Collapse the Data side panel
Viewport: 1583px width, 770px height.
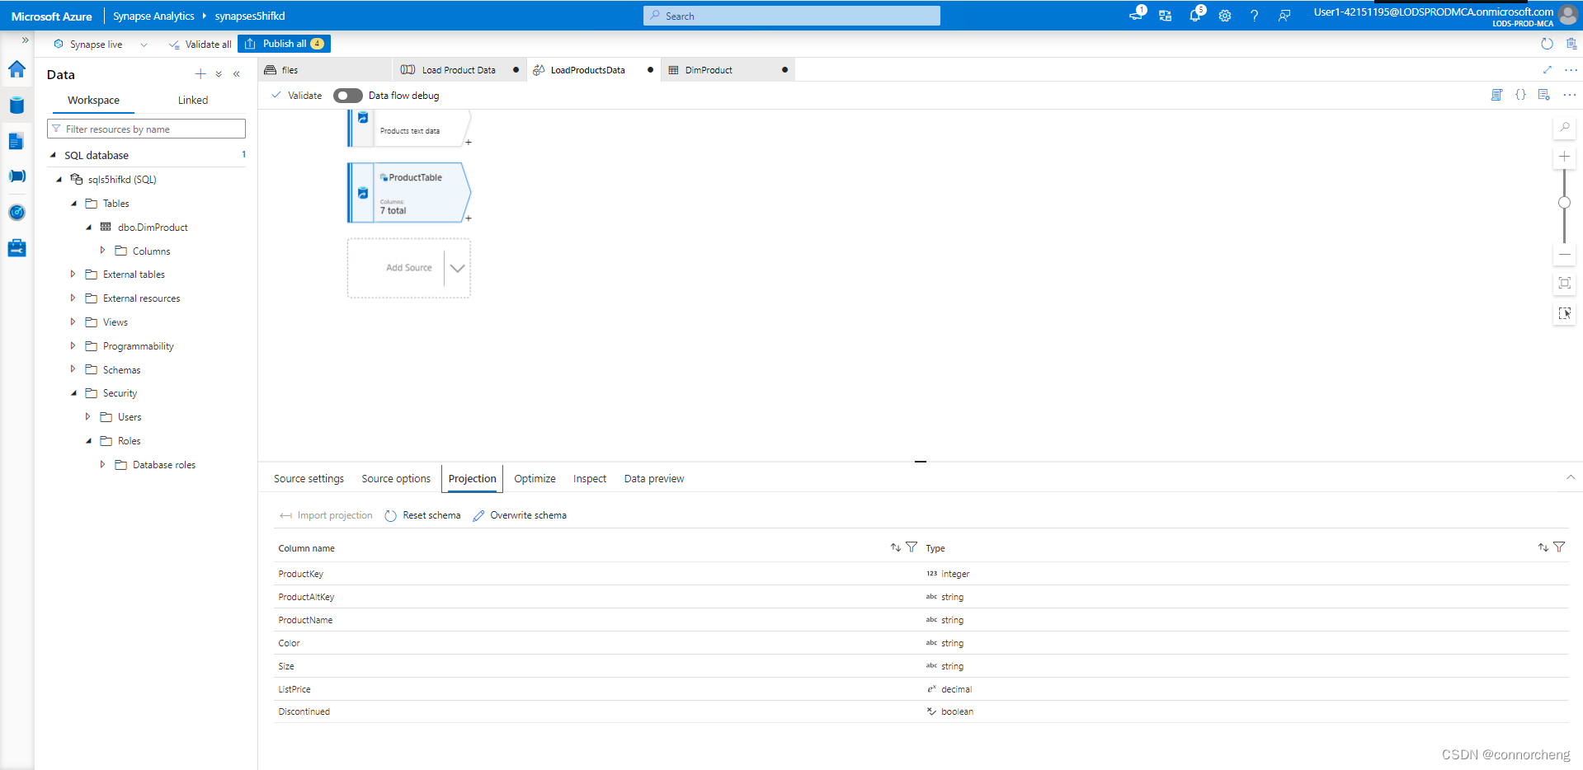(237, 74)
